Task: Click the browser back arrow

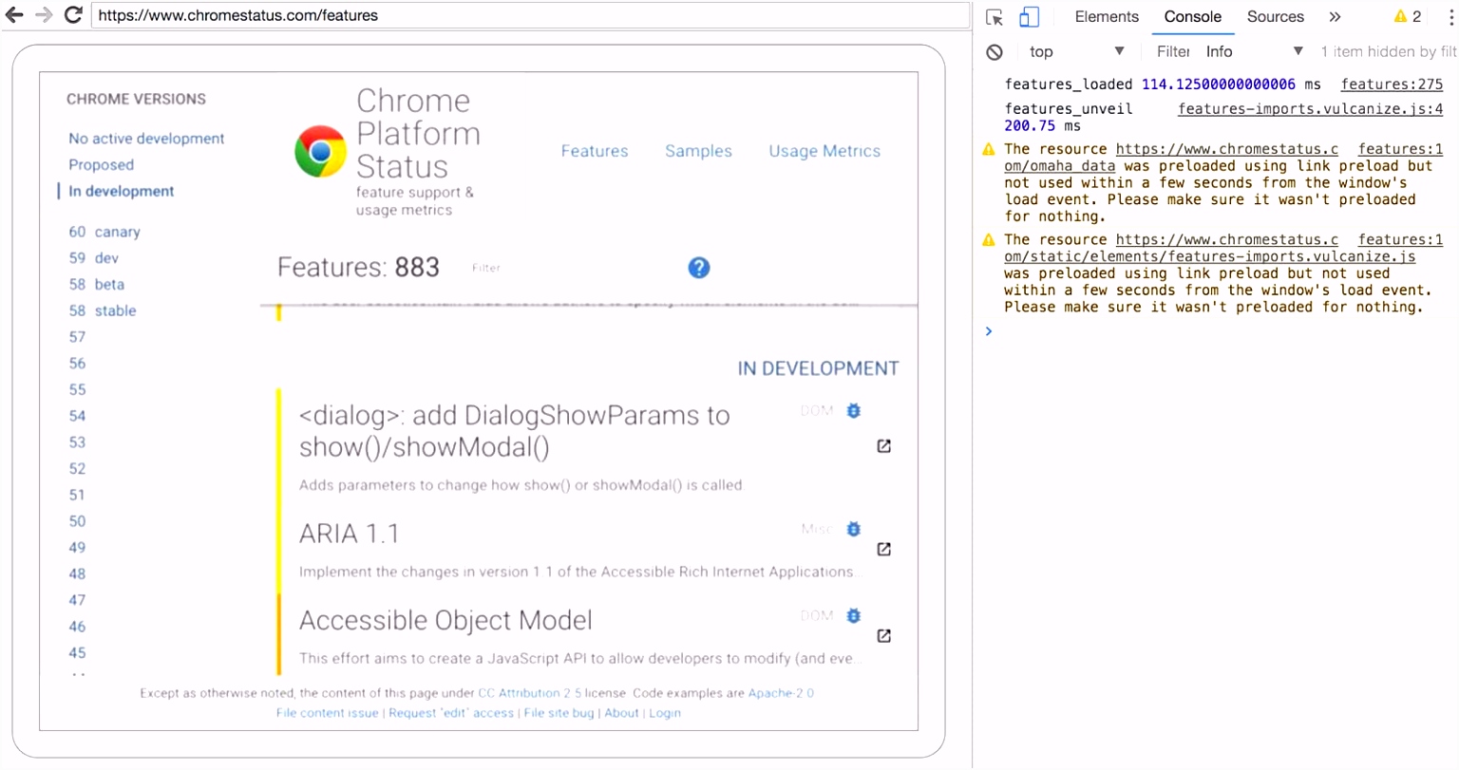Action: tap(14, 15)
